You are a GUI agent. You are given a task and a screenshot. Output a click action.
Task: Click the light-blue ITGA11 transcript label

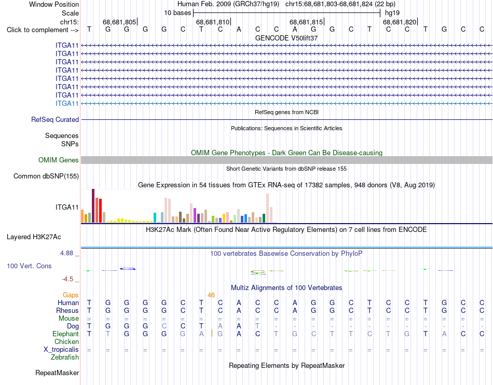click(x=67, y=103)
